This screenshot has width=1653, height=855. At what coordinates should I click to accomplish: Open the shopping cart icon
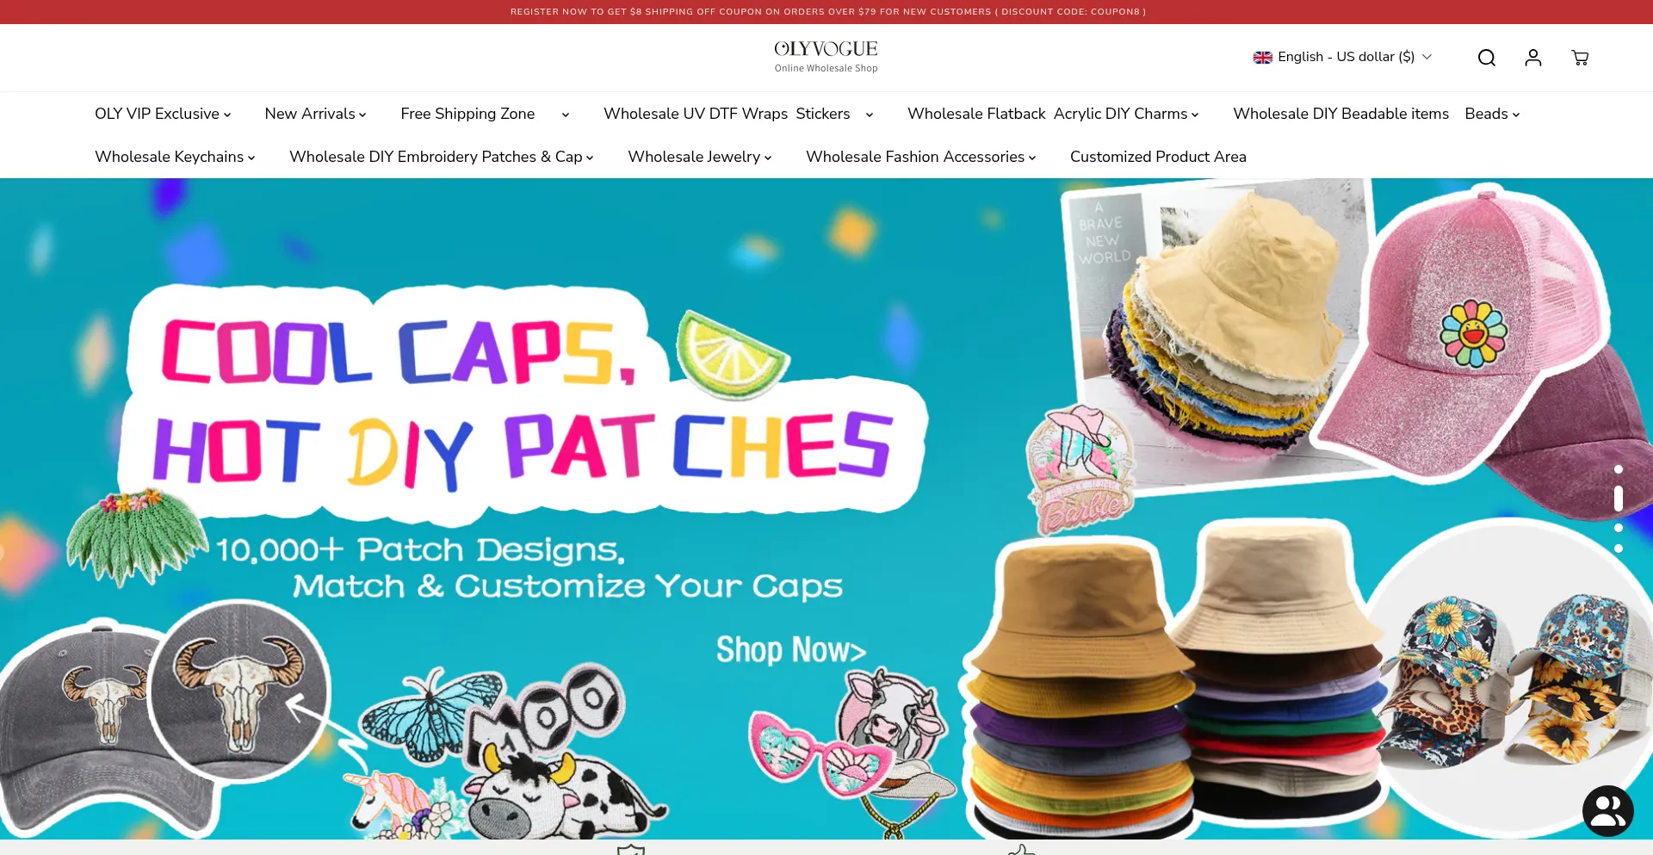pyautogui.click(x=1580, y=58)
